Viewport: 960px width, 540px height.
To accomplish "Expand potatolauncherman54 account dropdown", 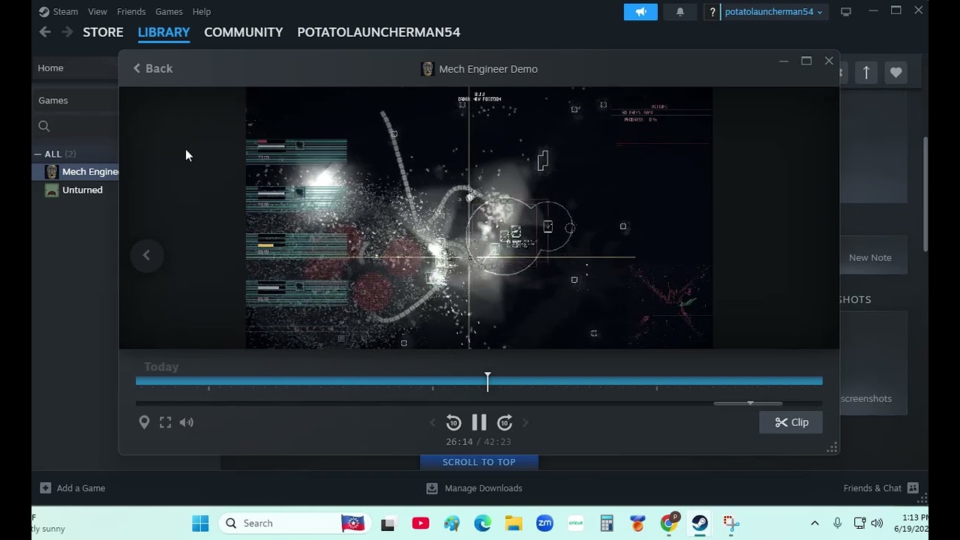I will [774, 12].
